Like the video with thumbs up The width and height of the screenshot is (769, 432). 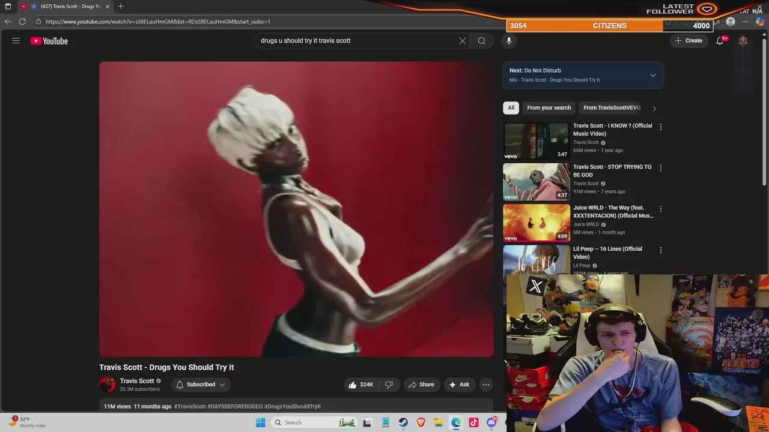(360, 385)
